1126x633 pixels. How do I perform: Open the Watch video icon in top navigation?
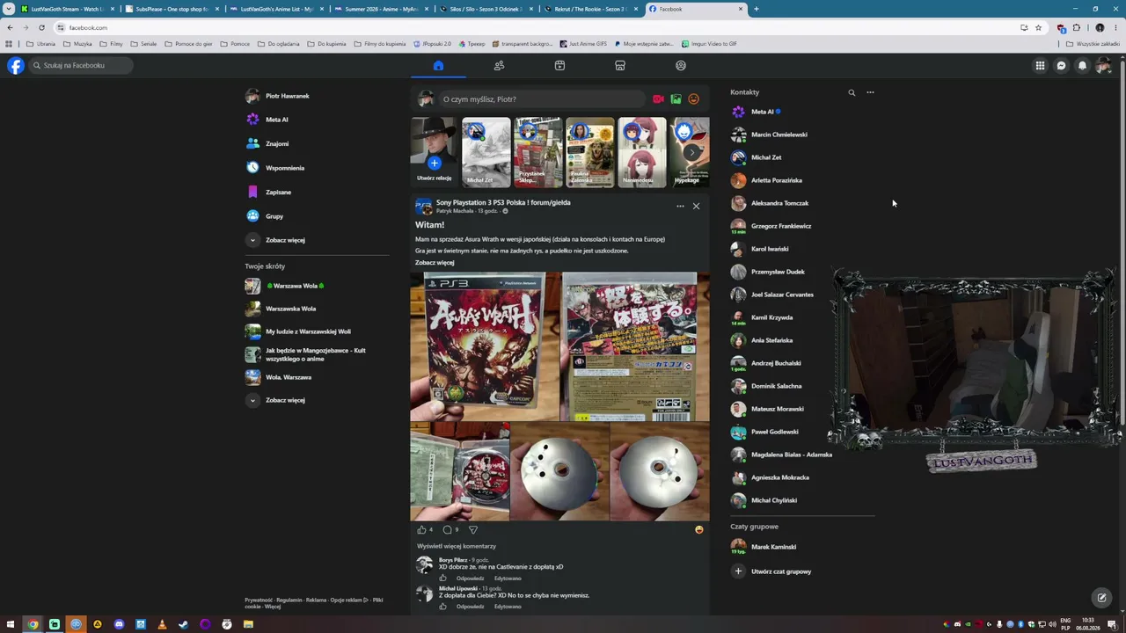559,65
